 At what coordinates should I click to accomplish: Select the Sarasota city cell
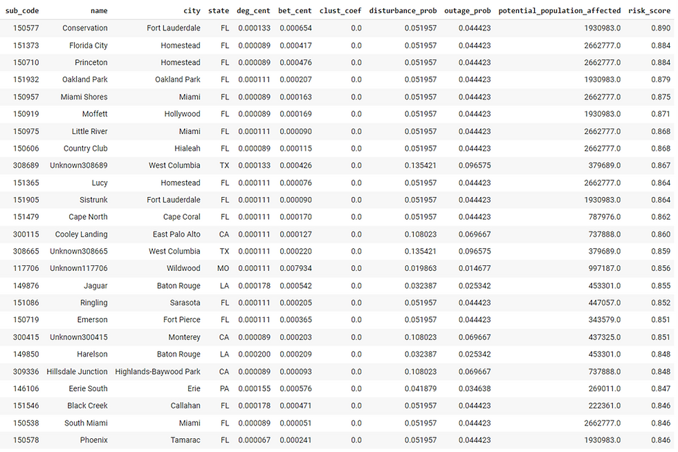click(x=185, y=303)
